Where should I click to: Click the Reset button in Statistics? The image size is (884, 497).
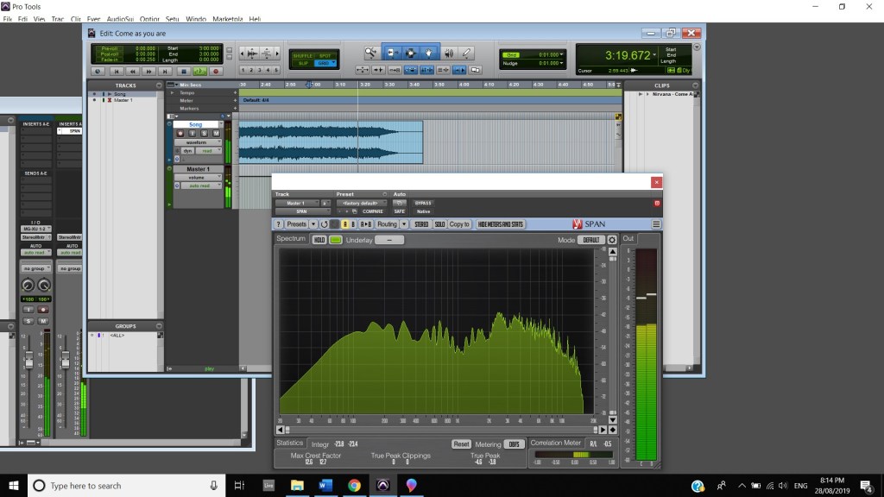(461, 444)
